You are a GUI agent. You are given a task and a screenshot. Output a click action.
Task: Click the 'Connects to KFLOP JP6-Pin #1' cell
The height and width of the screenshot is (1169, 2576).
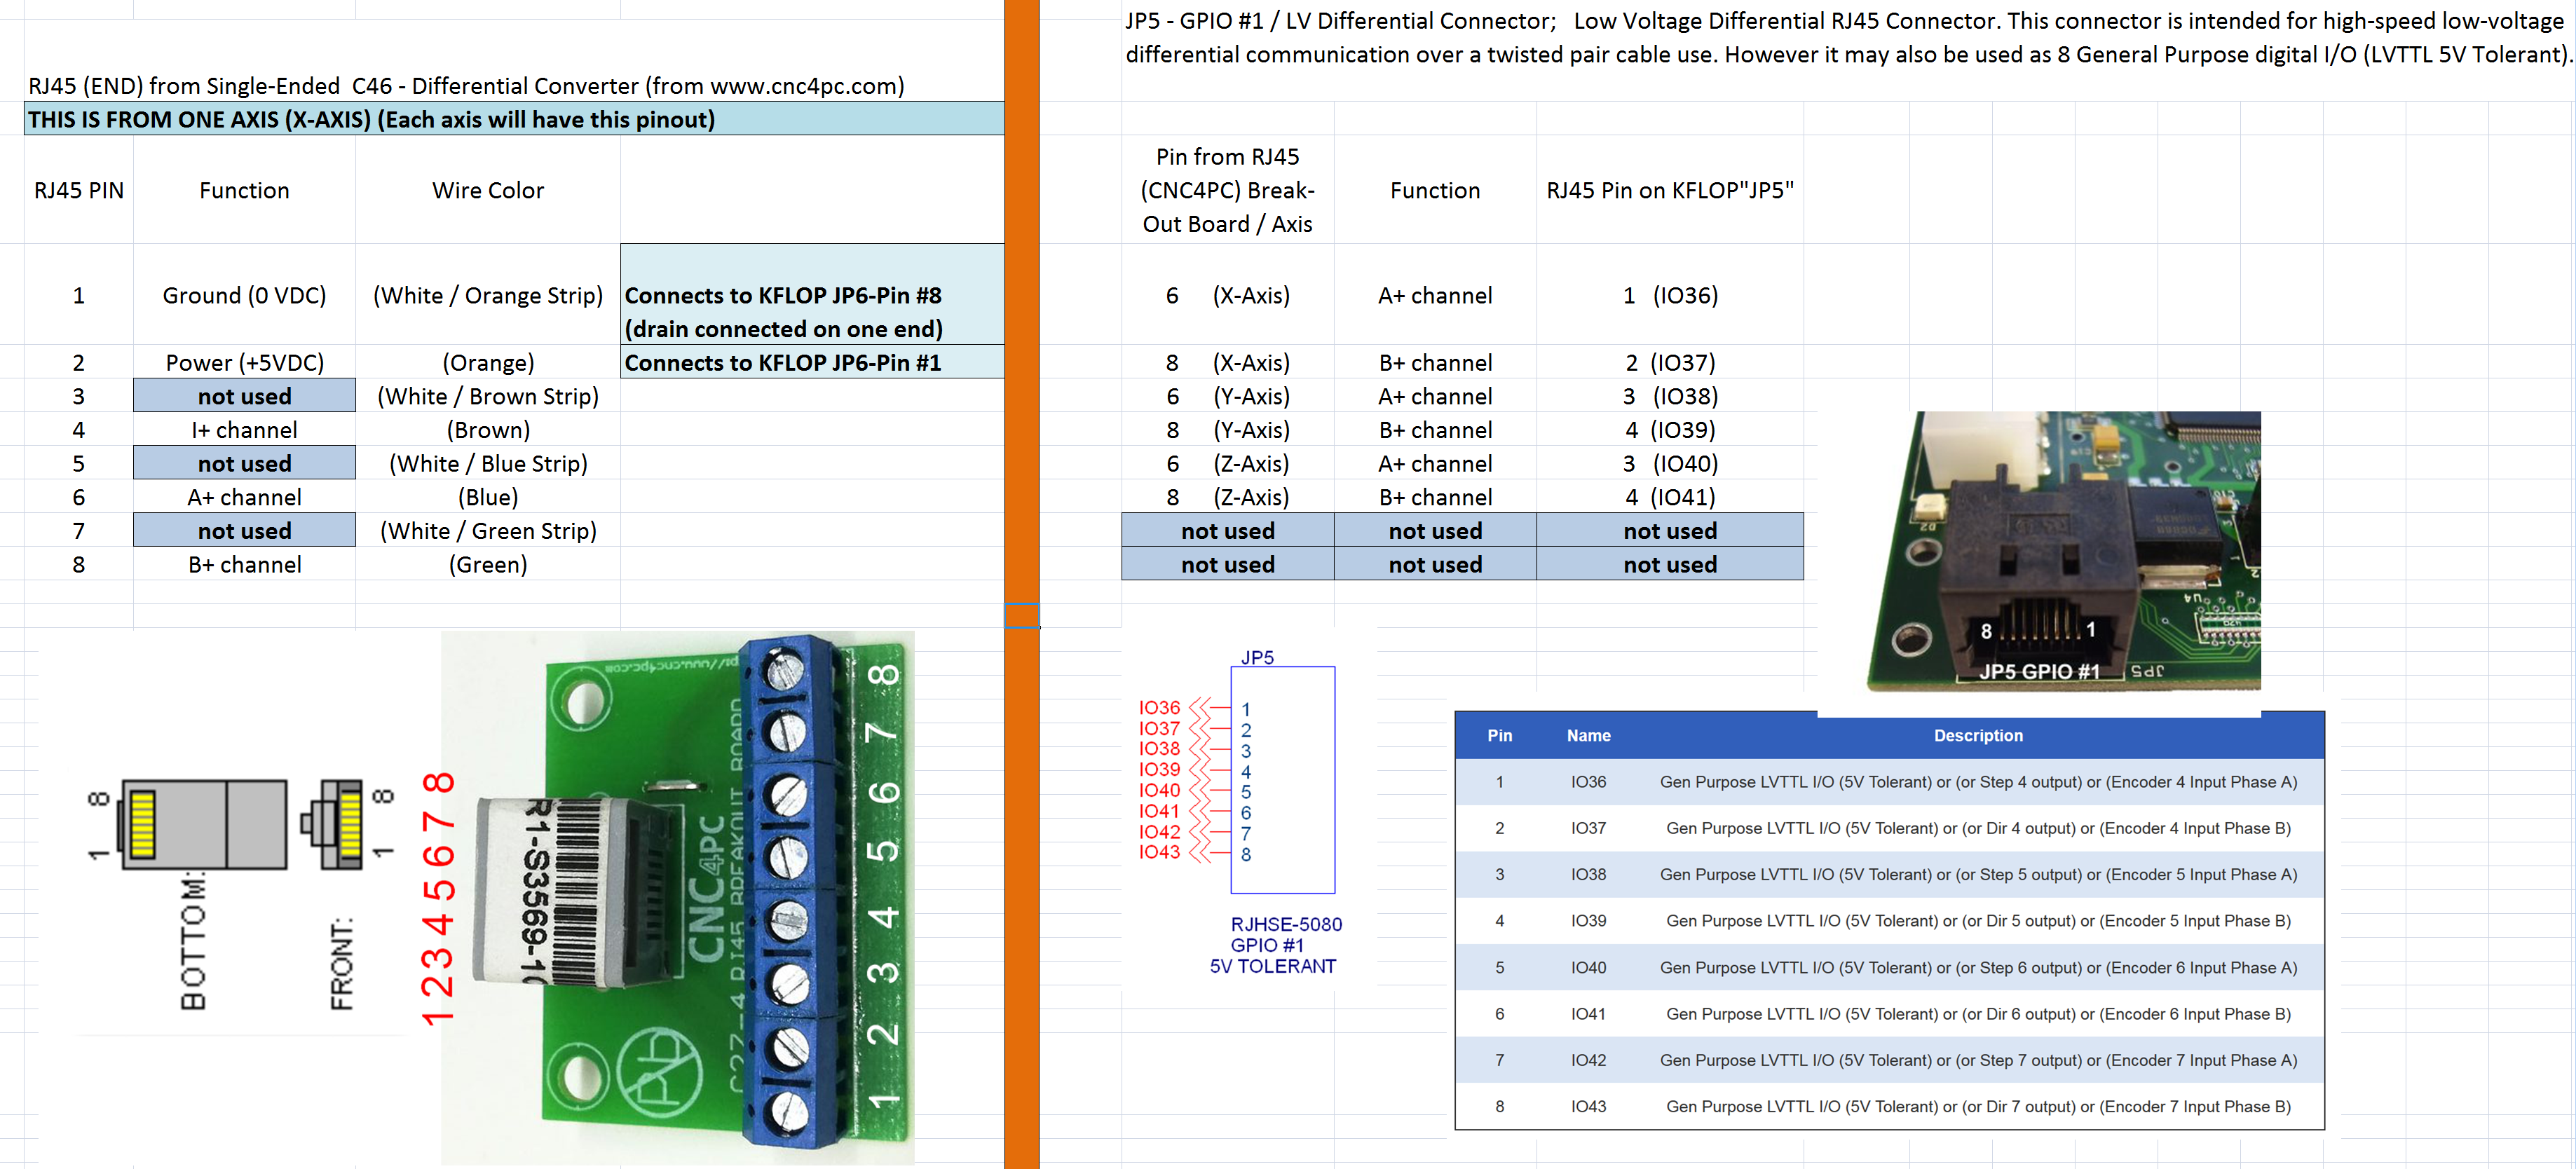click(812, 362)
